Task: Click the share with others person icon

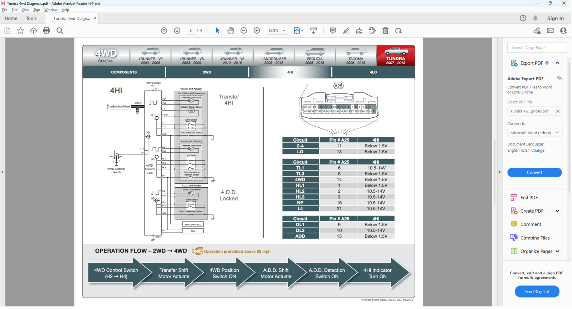Action: [563, 31]
